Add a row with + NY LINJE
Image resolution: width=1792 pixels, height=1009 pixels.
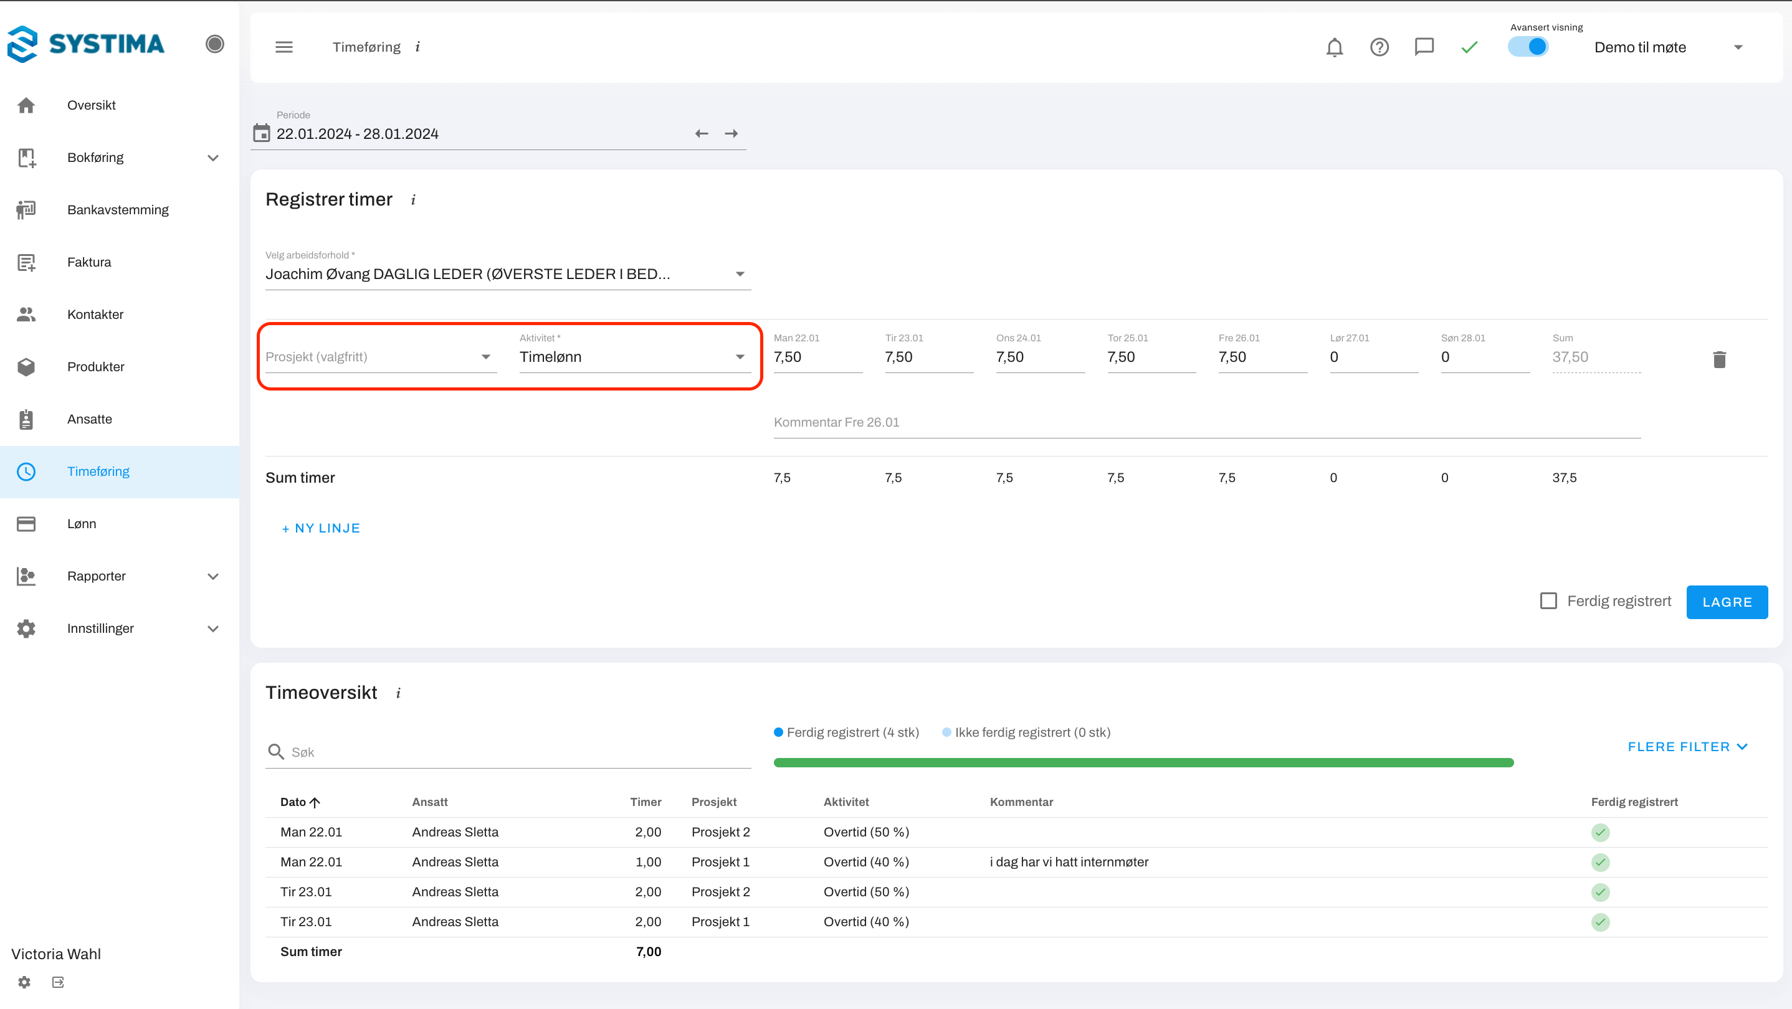coord(321,528)
